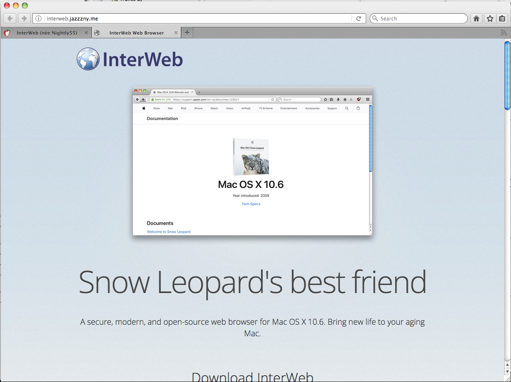Close the InterWeb (née Nightly55) tab
511x382 pixels.
click(x=86, y=32)
